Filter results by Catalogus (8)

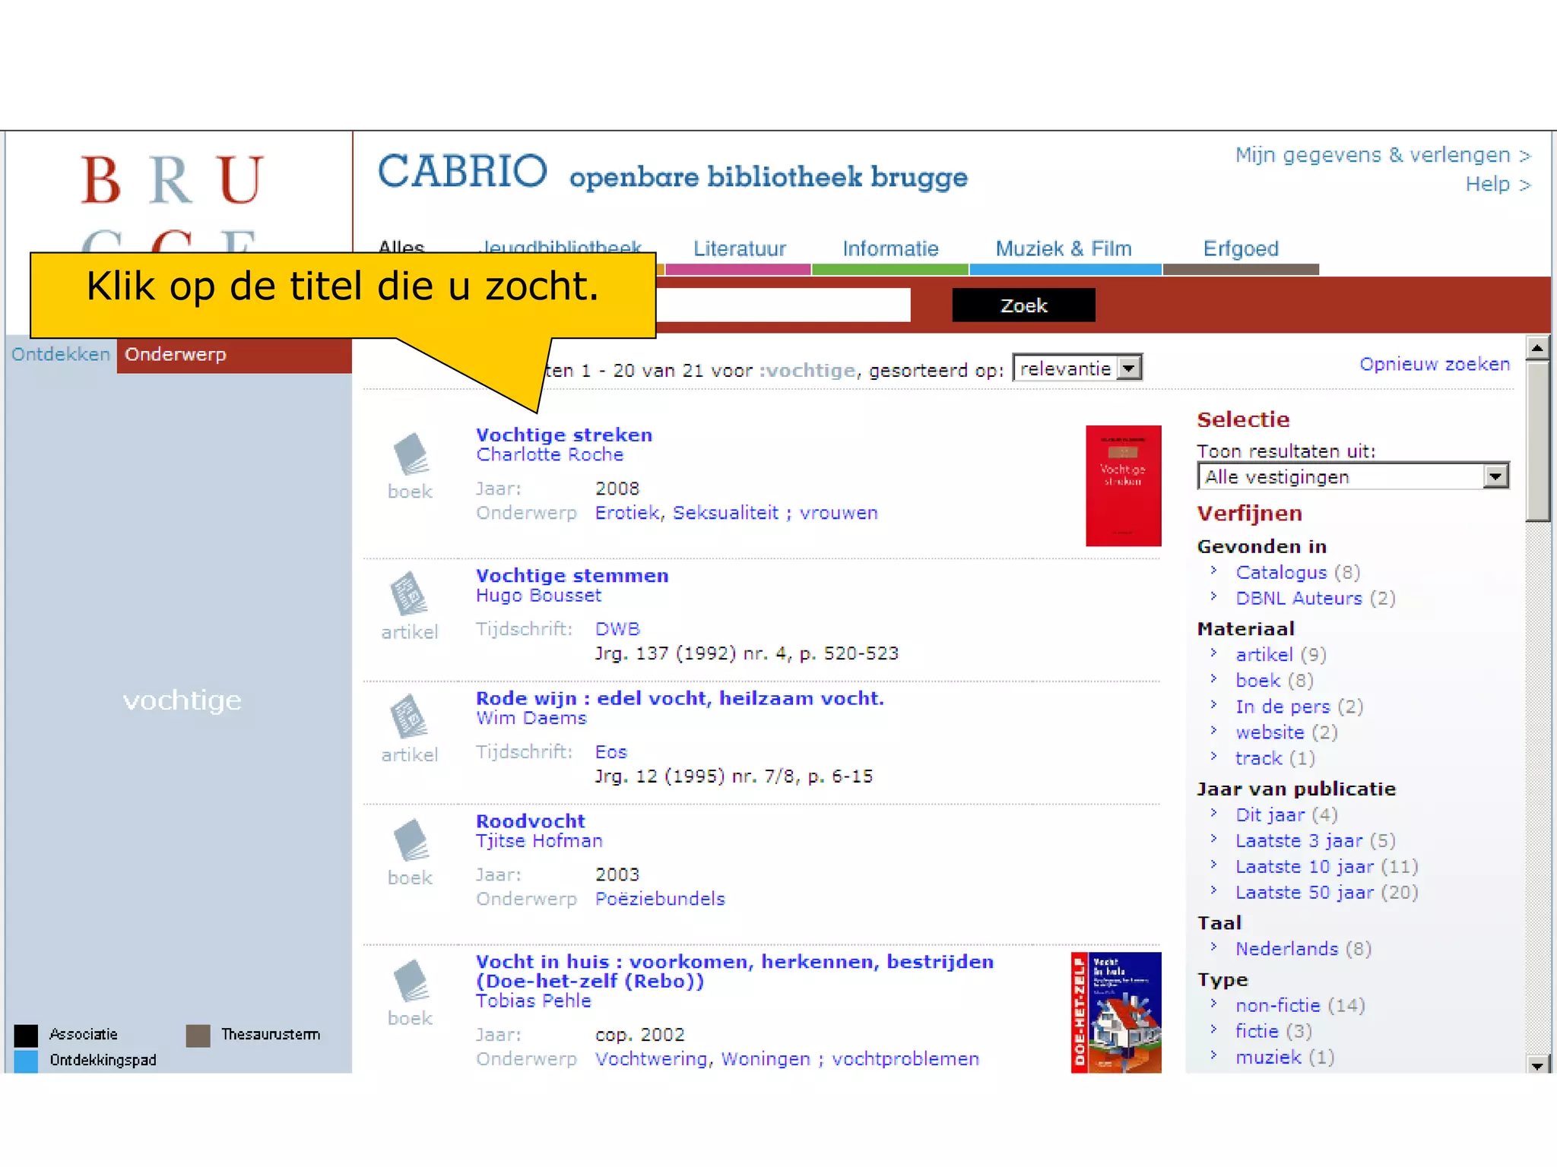pos(1297,572)
